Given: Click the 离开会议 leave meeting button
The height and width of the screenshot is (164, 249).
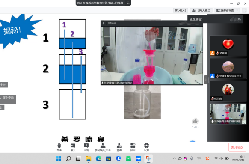Looking at the screenshot, I should [x=237, y=147].
